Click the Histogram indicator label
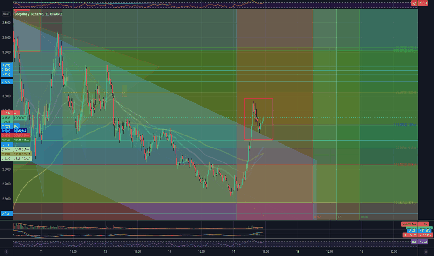This screenshot has height=256, width=434. pos(417,235)
